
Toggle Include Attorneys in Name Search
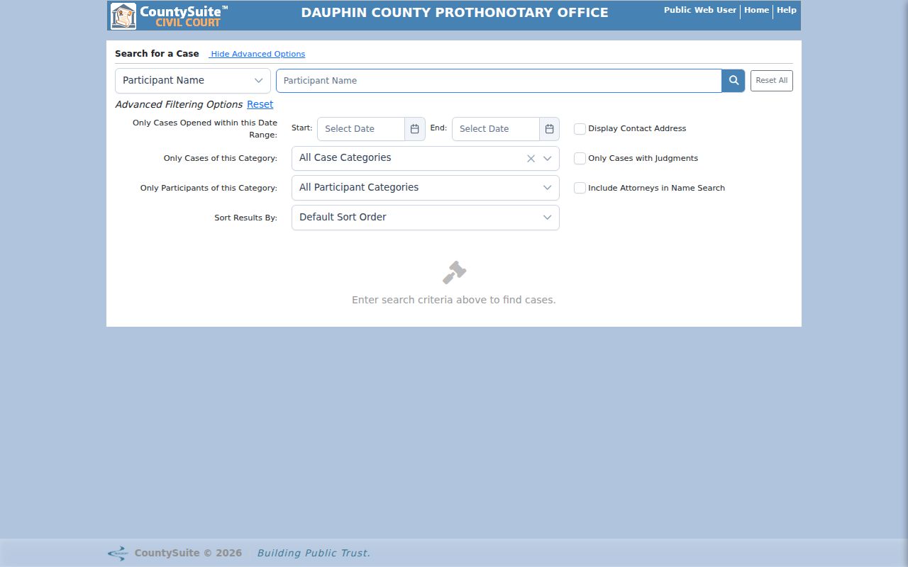coord(580,189)
